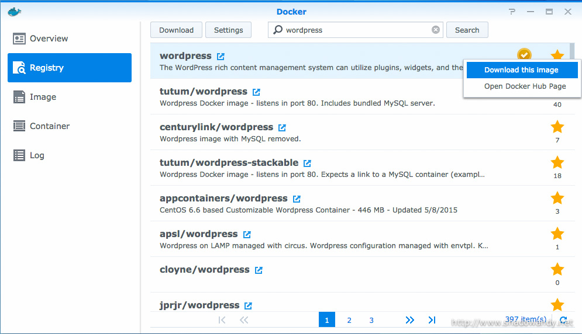Click the Overview sidebar icon
Viewport: 582px width, 334px height.
pos(19,39)
